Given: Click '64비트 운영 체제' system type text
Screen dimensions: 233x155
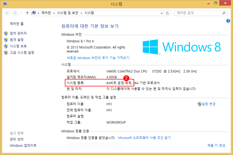Looking at the screenshot, I should pyautogui.click(x=119, y=83).
